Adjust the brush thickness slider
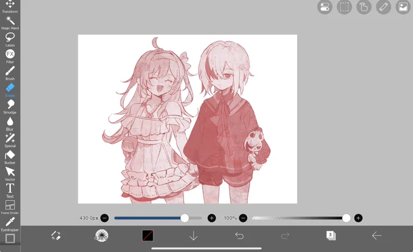The width and height of the screenshot is (413, 252). (x=158, y=218)
